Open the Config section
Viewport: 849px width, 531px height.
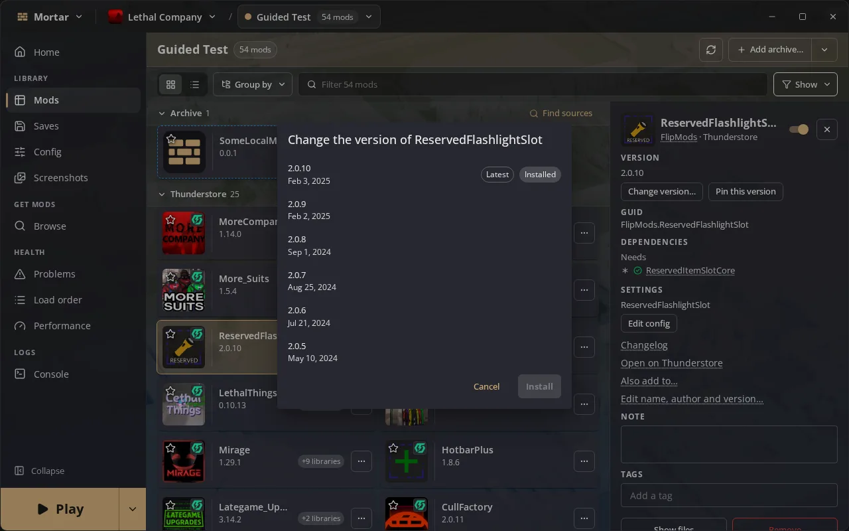click(73, 151)
